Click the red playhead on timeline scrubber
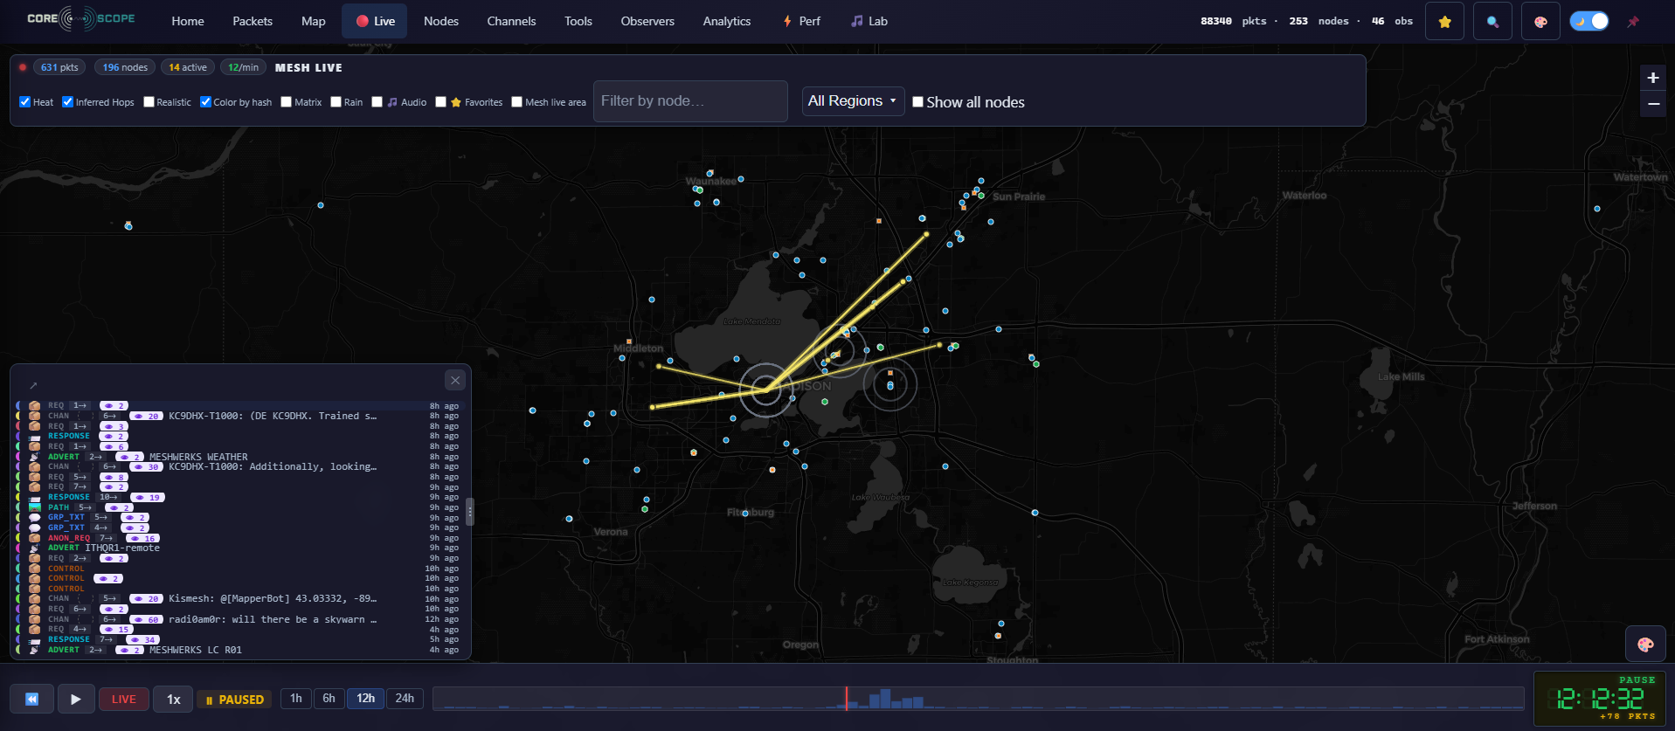Screen dimensions: 1675x731 (846, 699)
